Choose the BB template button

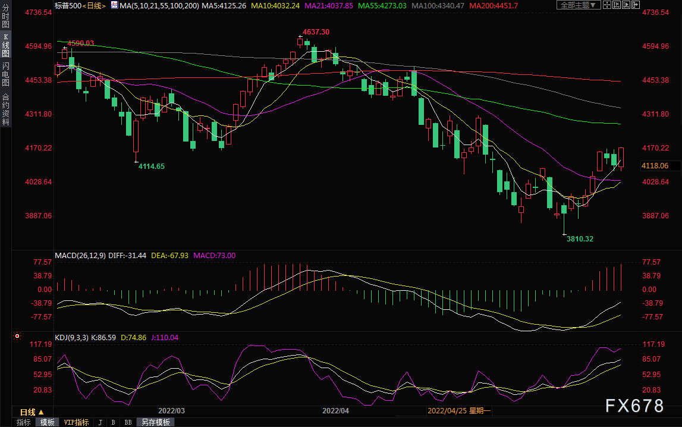point(128,422)
